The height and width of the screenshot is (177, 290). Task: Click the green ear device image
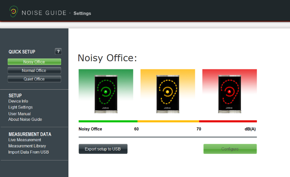click(x=106, y=94)
